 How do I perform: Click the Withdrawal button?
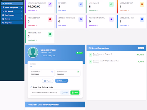(61, 81)
